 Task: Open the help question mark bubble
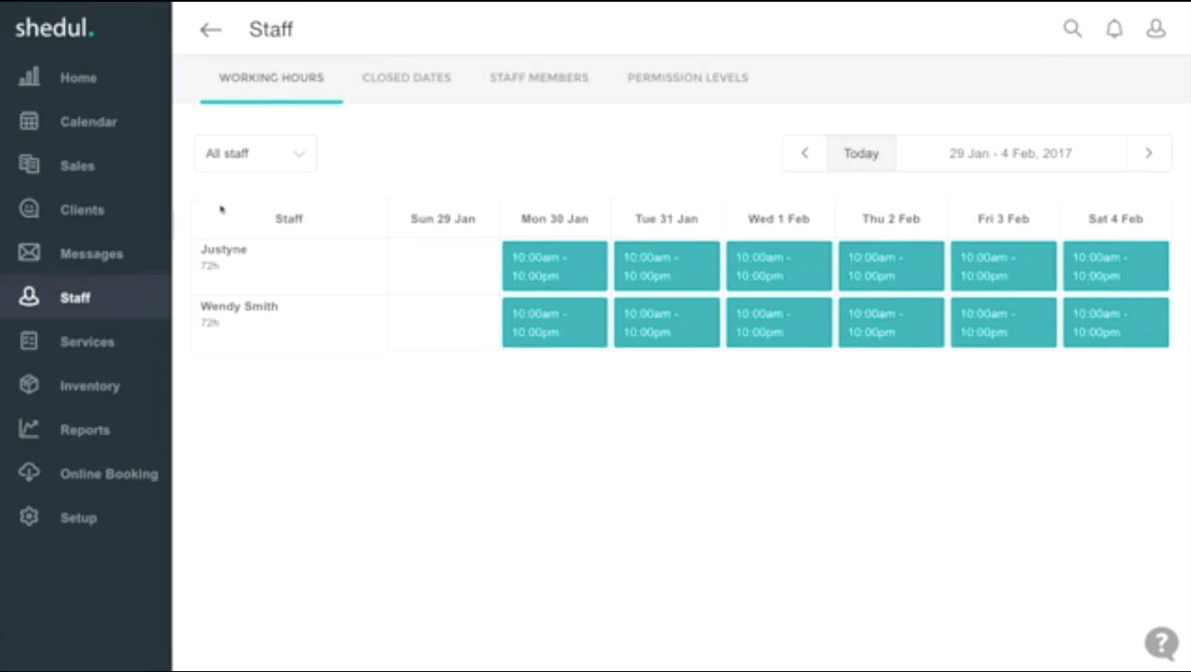(1160, 643)
